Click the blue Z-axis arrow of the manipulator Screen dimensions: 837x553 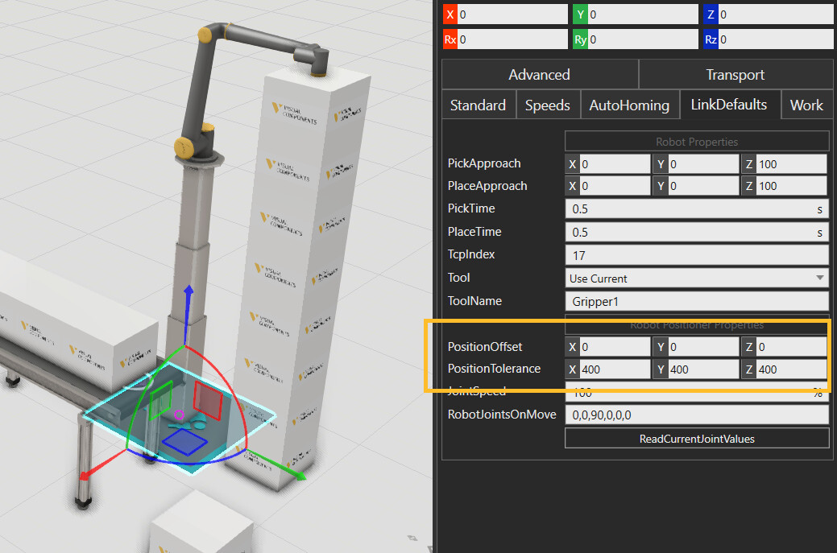189,293
